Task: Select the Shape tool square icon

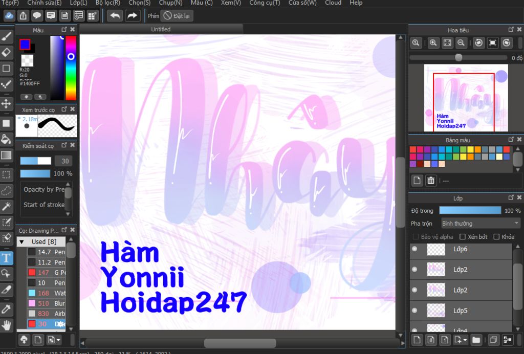Action: pos(6,69)
